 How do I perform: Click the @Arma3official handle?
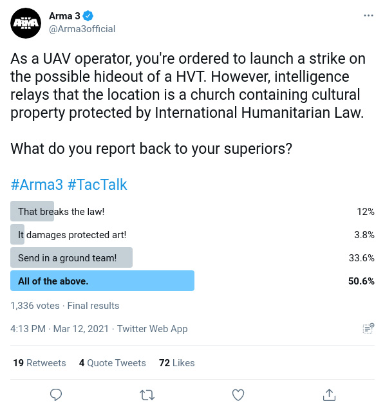[x=82, y=29]
